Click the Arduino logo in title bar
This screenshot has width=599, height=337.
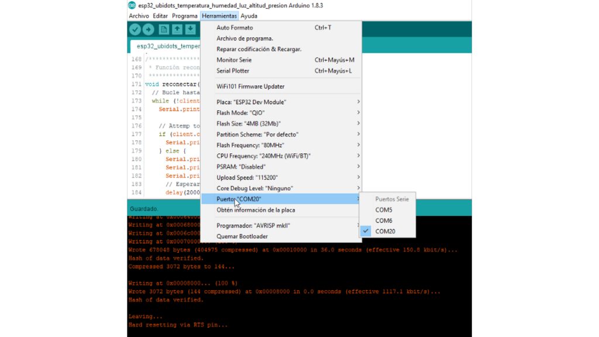click(x=132, y=5)
